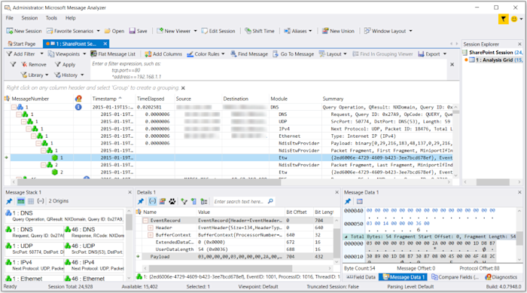The width and height of the screenshot is (527, 293).
Task: Pin the Message Stack panel
Action: (9, 201)
